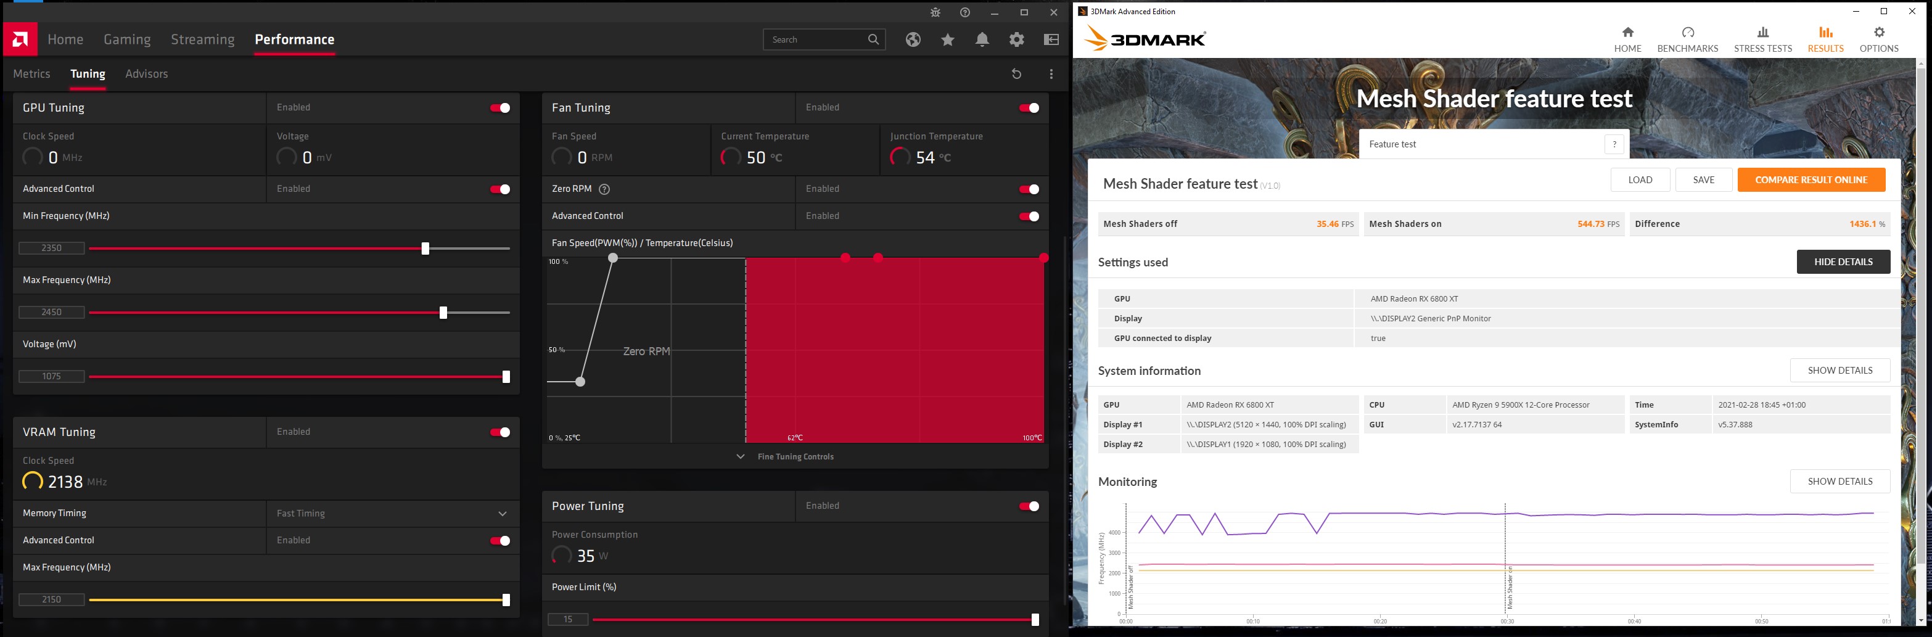Viewport: 1932px width, 637px height.
Task: Click the GPU Voltage slider handle
Action: tap(506, 377)
